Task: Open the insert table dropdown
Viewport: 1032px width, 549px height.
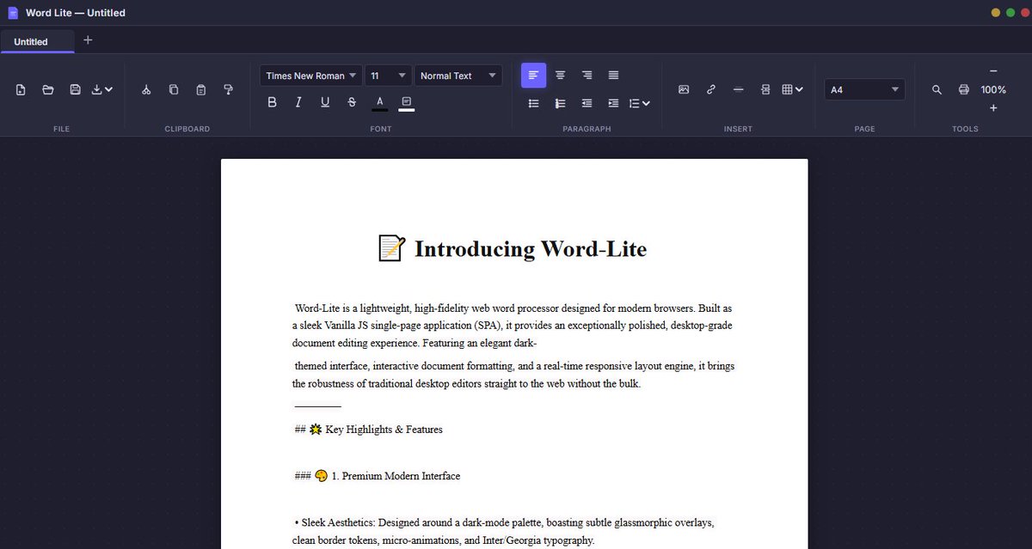Action: [x=792, y=89]
